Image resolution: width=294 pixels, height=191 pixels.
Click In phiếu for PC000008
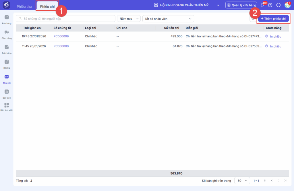(275, 46)
